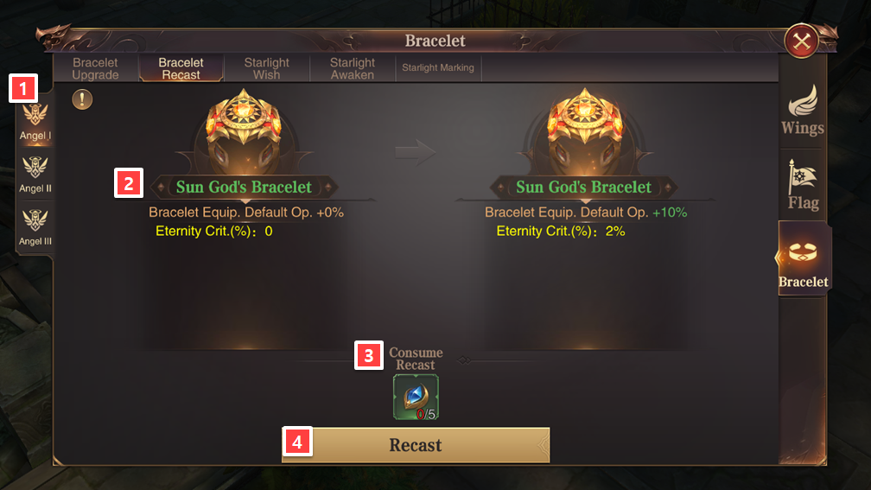Click the arrow between the bracelets
Screen dimensions: 871x490
tap(416, 152)
